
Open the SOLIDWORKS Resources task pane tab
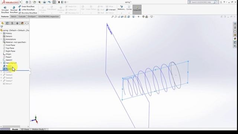coord(235,24)
